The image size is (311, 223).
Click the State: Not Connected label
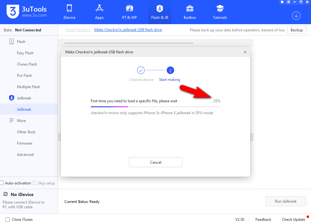(x=22, y=30)
